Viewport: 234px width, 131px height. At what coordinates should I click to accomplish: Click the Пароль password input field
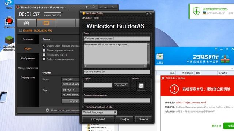point(98,86)
